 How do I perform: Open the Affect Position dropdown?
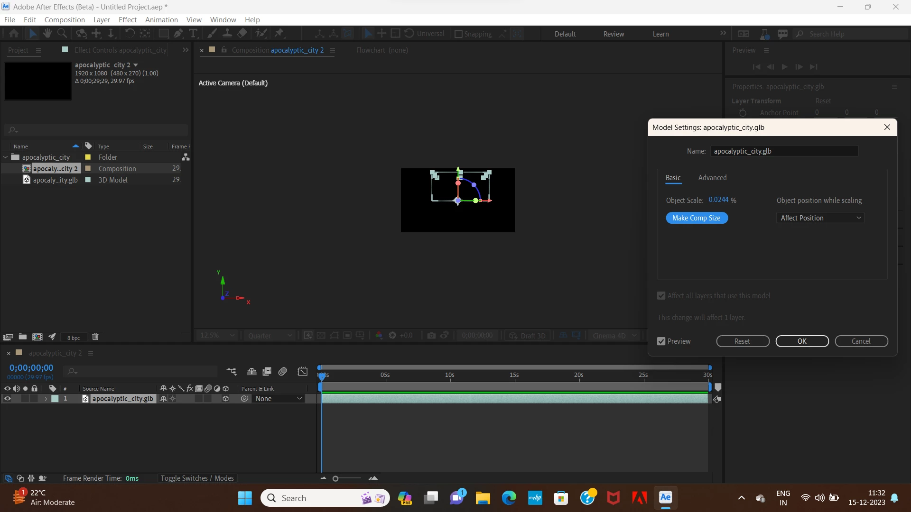(x=820, y=218)
